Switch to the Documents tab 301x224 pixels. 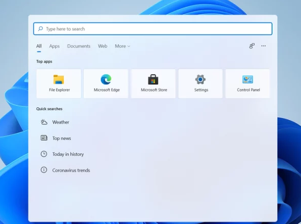(x=79, y=46)
